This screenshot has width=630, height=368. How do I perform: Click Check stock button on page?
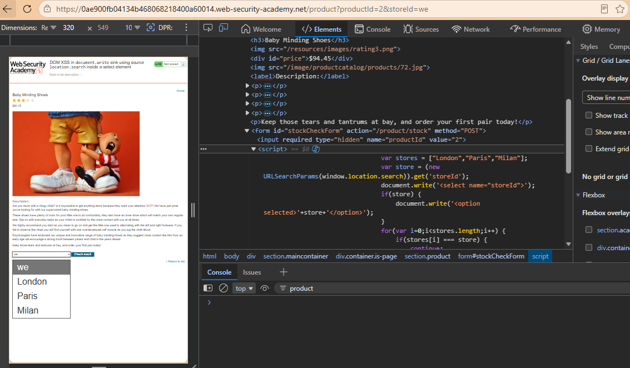pos(83,254)
